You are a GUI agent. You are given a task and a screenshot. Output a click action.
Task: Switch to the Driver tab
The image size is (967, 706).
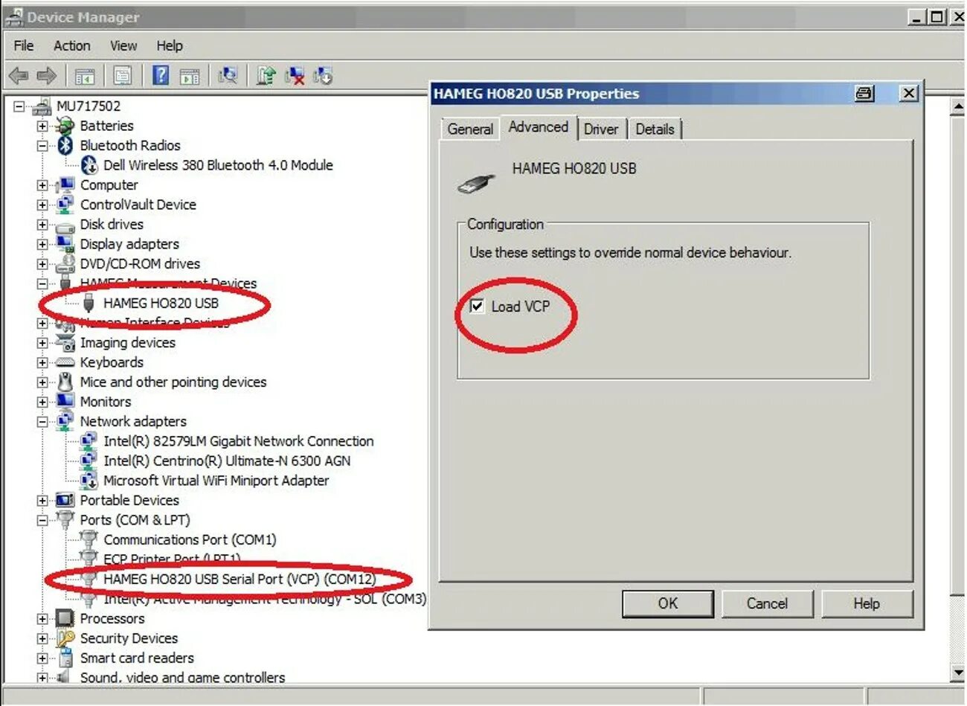coord(601,129)
